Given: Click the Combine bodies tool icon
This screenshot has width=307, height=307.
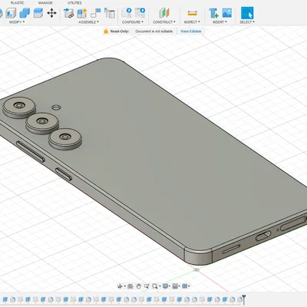Looking at the screenshot, I should [x=25, y=13].
